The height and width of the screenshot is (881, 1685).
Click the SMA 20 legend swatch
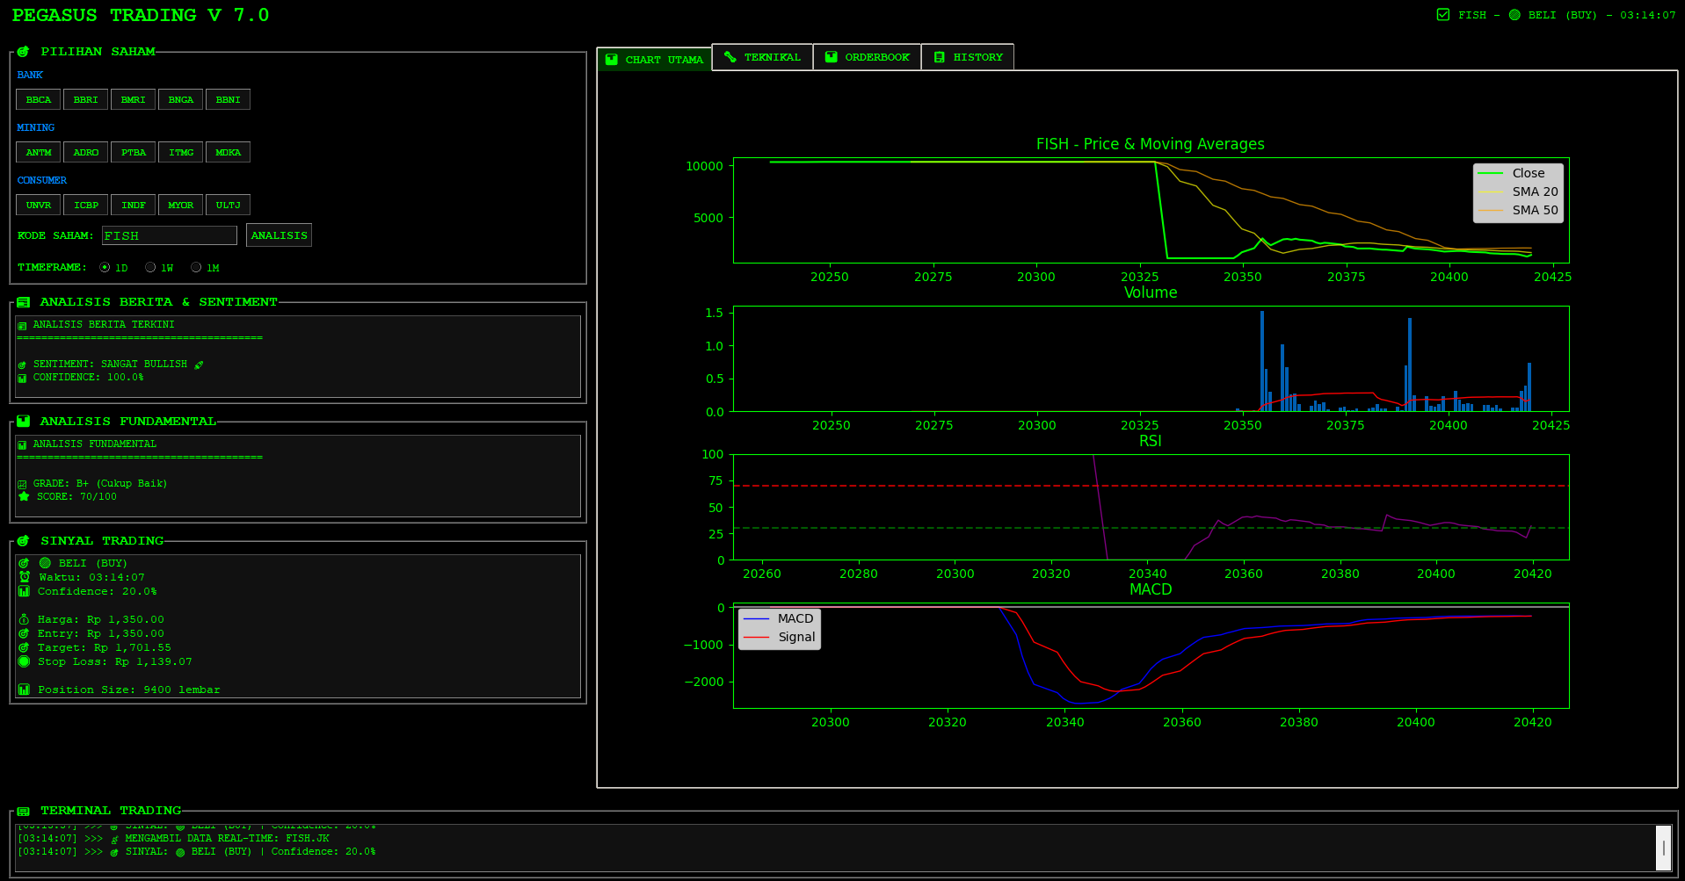tap(1490, 191)
